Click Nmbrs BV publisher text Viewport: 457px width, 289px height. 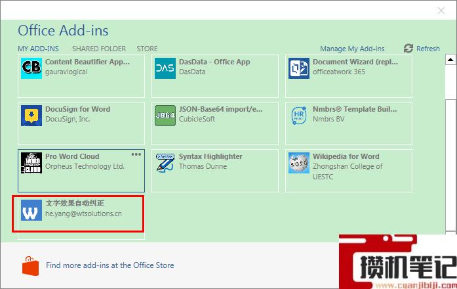tap(328, 119)
